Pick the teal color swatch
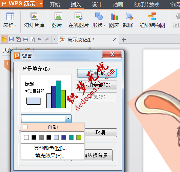Viewport: 180px width, 172px height. [x=71, y=137]
